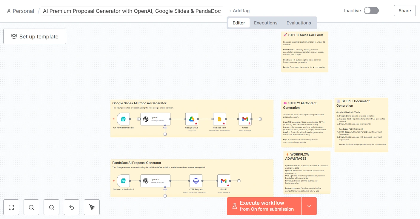Tidy up workflow with broom icon
Image resolution: width=420 pixels, height=219 pixels.
pyautogui.click(x=92, y=207)
